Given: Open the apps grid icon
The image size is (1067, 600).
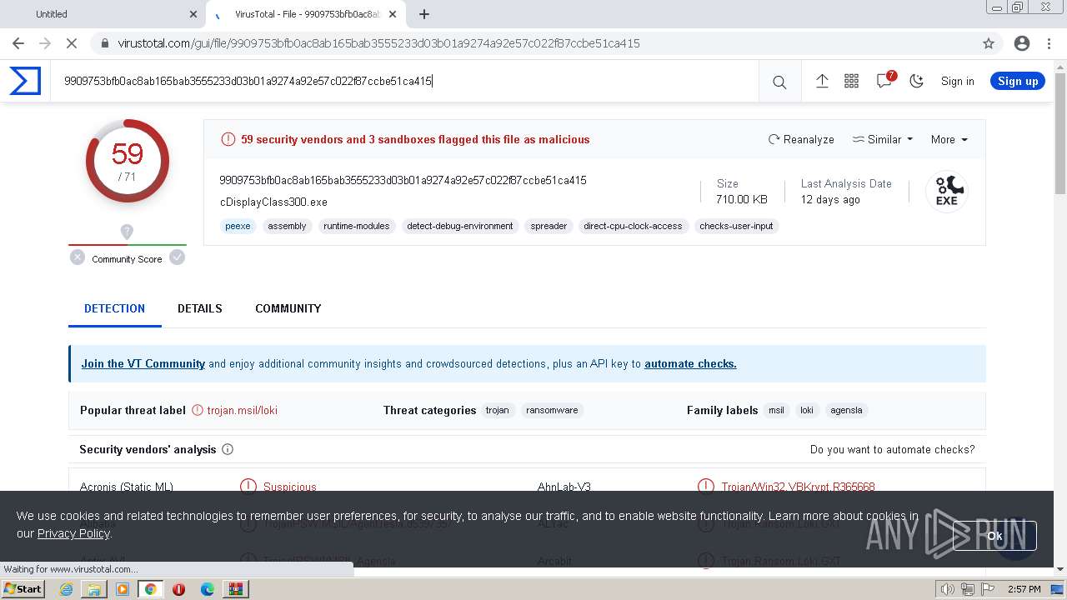Looking at the screenshot, I should point(851,81).
